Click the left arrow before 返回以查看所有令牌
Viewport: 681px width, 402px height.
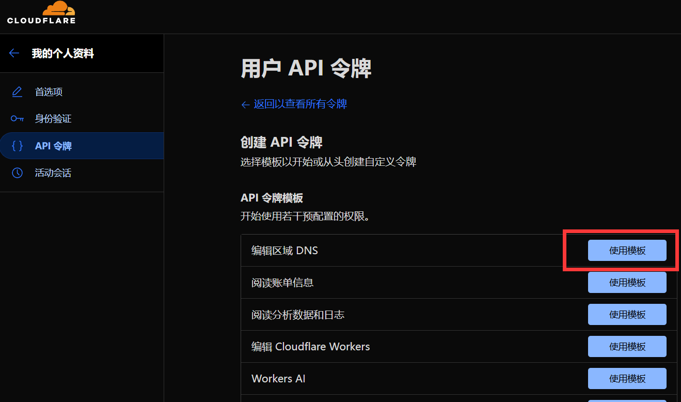click(x=245, y=104)
